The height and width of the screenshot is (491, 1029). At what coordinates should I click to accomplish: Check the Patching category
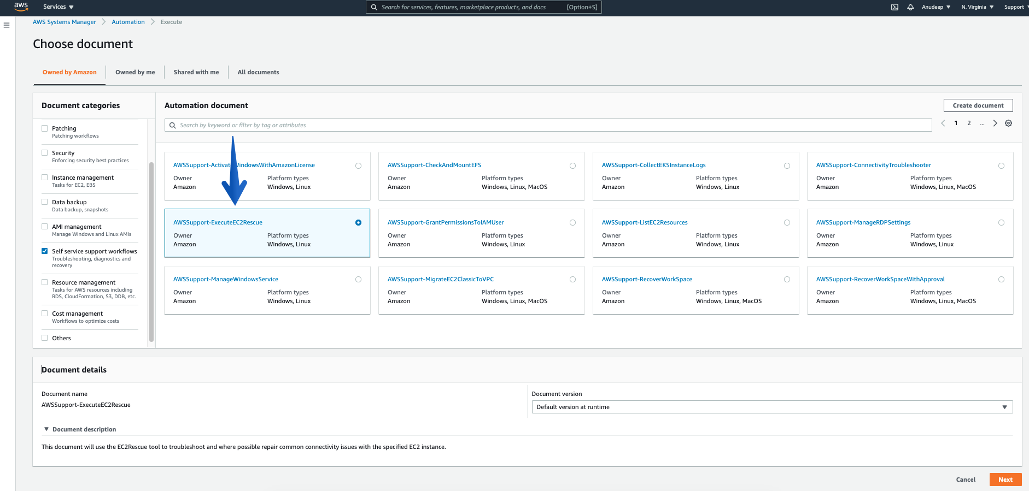pos(45,128)
